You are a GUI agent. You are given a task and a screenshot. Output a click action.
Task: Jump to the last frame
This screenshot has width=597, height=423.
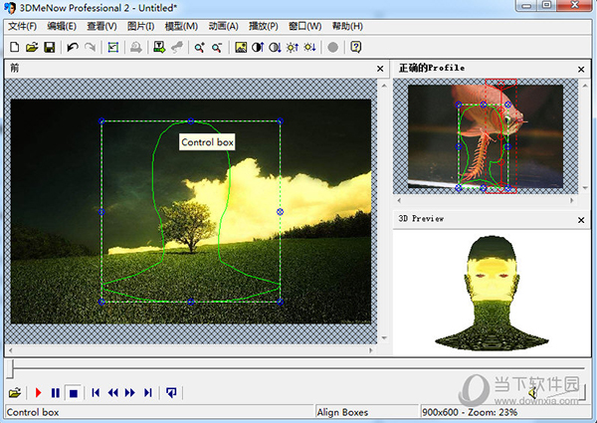pos(147,392)
